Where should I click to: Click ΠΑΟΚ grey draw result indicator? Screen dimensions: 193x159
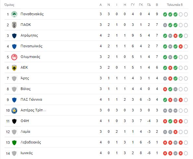pos(165,25)
